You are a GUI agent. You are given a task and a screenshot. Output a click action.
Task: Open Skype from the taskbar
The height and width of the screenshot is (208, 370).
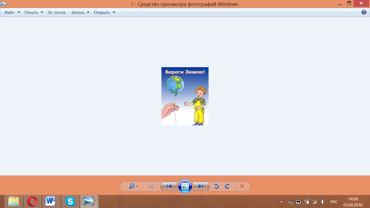click(70, 201)
